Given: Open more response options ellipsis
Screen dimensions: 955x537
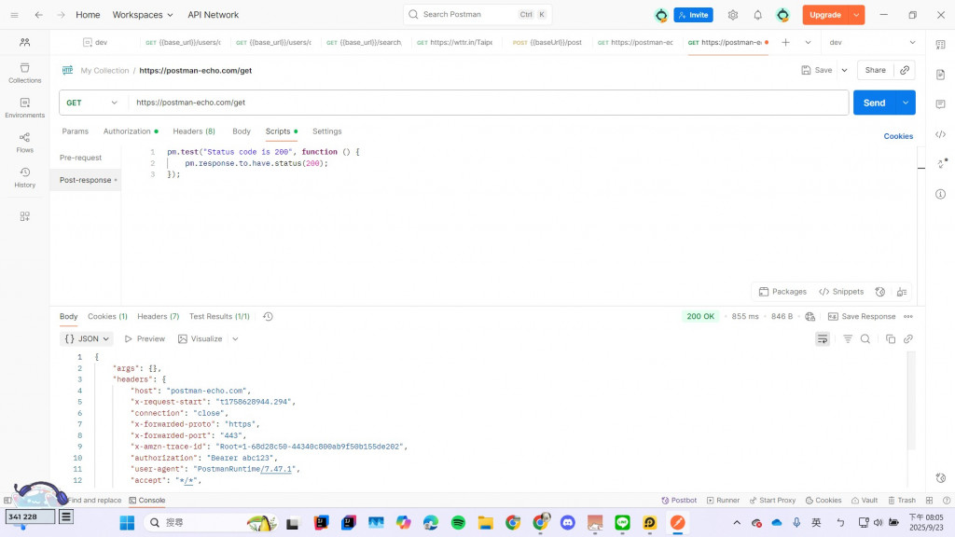Looking at the screenshot, I should pyautogui.click(x=908, y=317).
